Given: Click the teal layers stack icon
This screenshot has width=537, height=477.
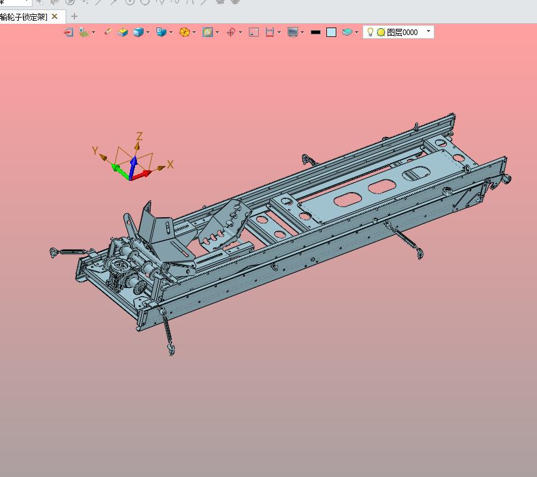Looking at the screenshot, I should pyautogui.click(x=347, y=32).
